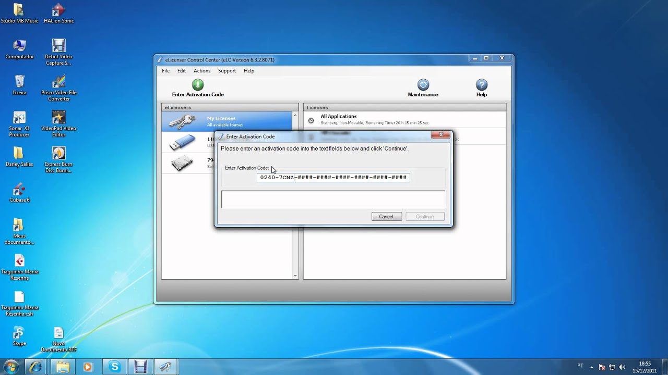Click the PT language indicator
The height and width of the screenshot is (375, 668).
[x=580, y=366]
